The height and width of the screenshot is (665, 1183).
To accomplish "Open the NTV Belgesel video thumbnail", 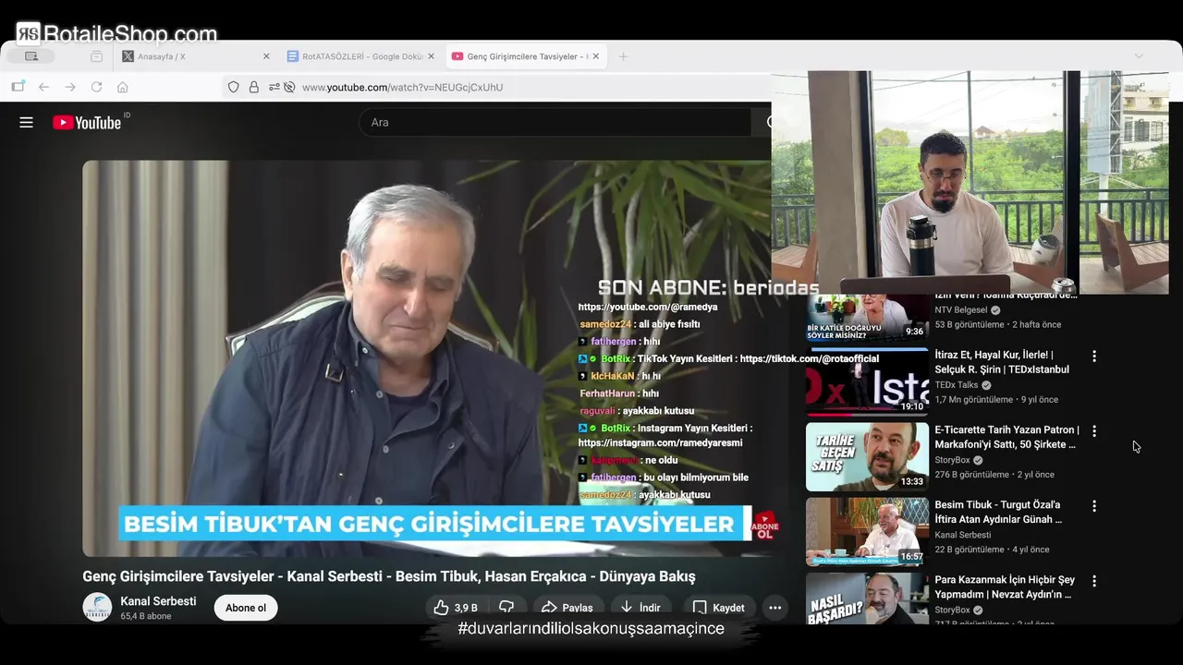I will 867,318.
